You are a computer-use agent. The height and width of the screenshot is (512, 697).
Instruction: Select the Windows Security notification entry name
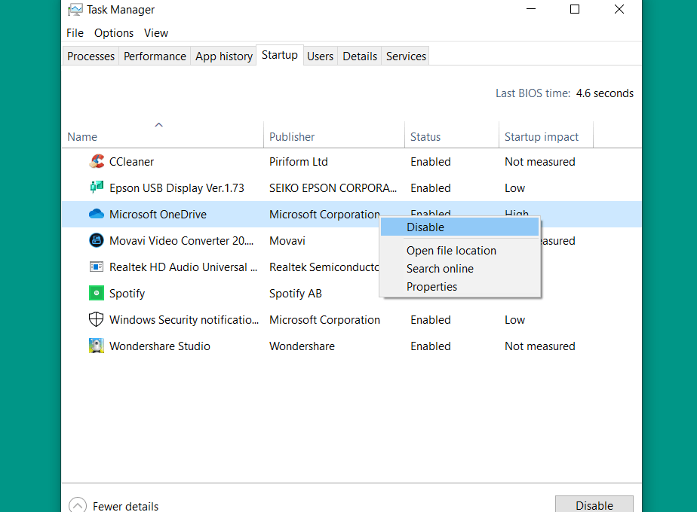tap(184, 320)
